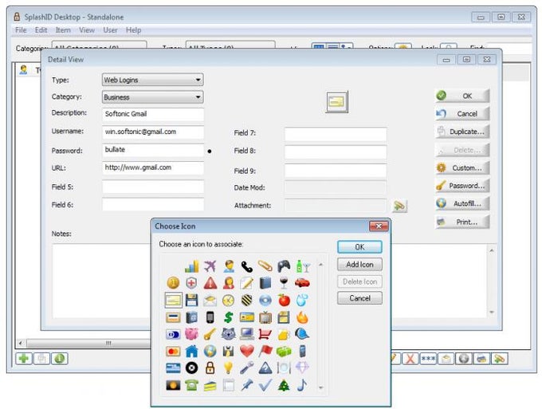This screenshot has width=542, height=409.
Task: Click the Autofill... button
Action: click(462, 203)
